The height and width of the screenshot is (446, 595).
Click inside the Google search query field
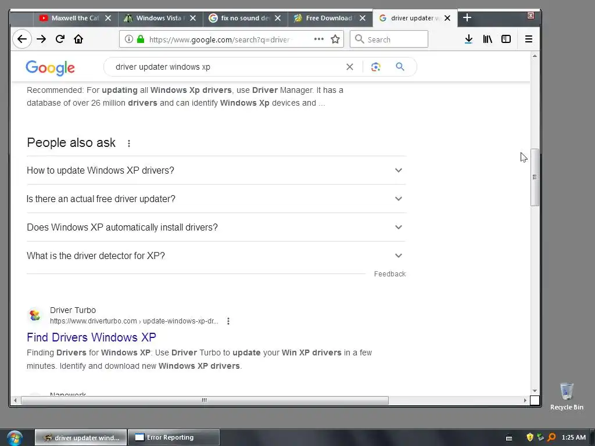pos(228,67)
